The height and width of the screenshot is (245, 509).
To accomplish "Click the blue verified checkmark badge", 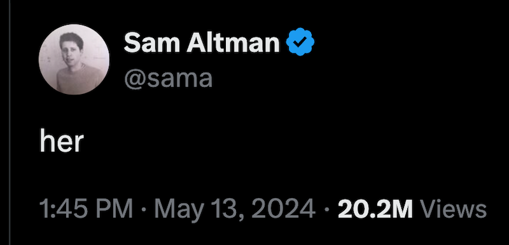I will (300, 41).
